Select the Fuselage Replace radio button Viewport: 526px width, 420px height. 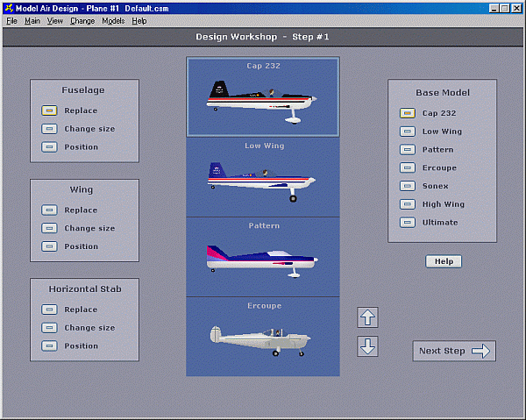49,110
